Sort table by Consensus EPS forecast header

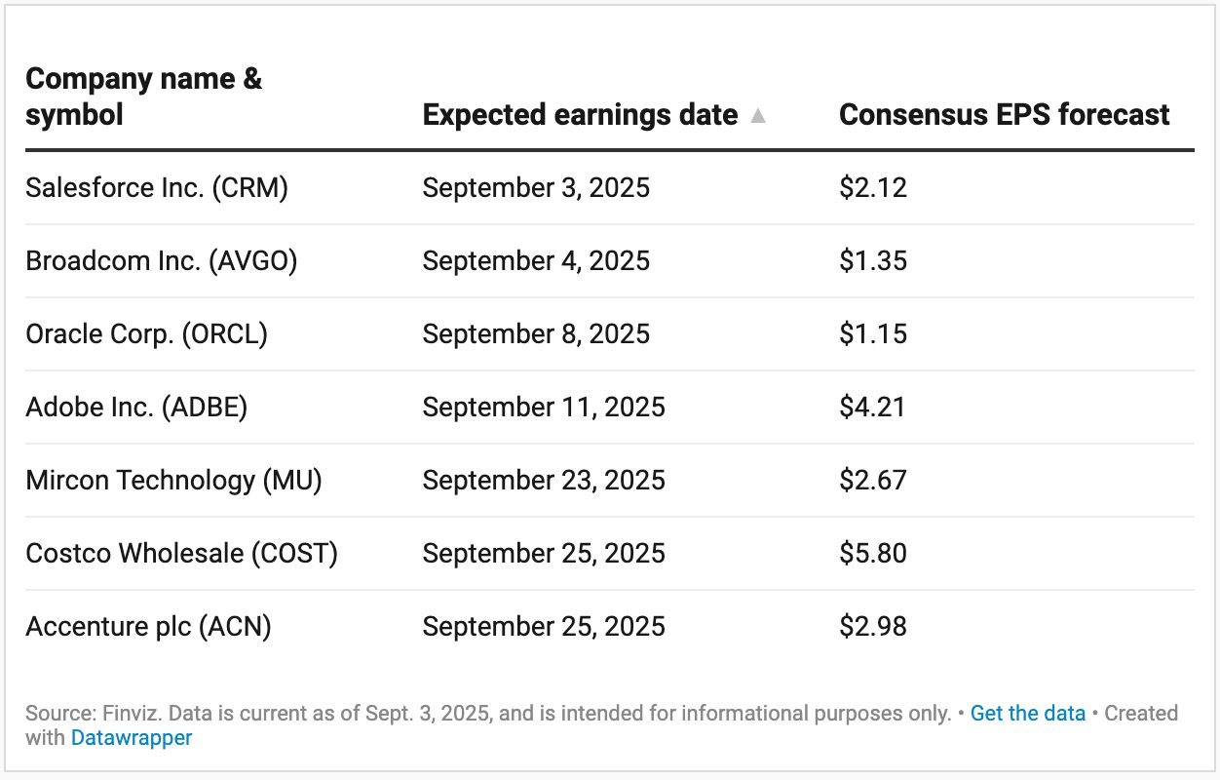(x=1004, y=115)
